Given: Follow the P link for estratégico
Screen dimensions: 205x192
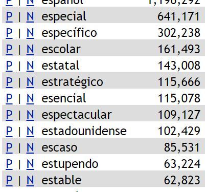Looking at the screenshot, I should 9,82.
